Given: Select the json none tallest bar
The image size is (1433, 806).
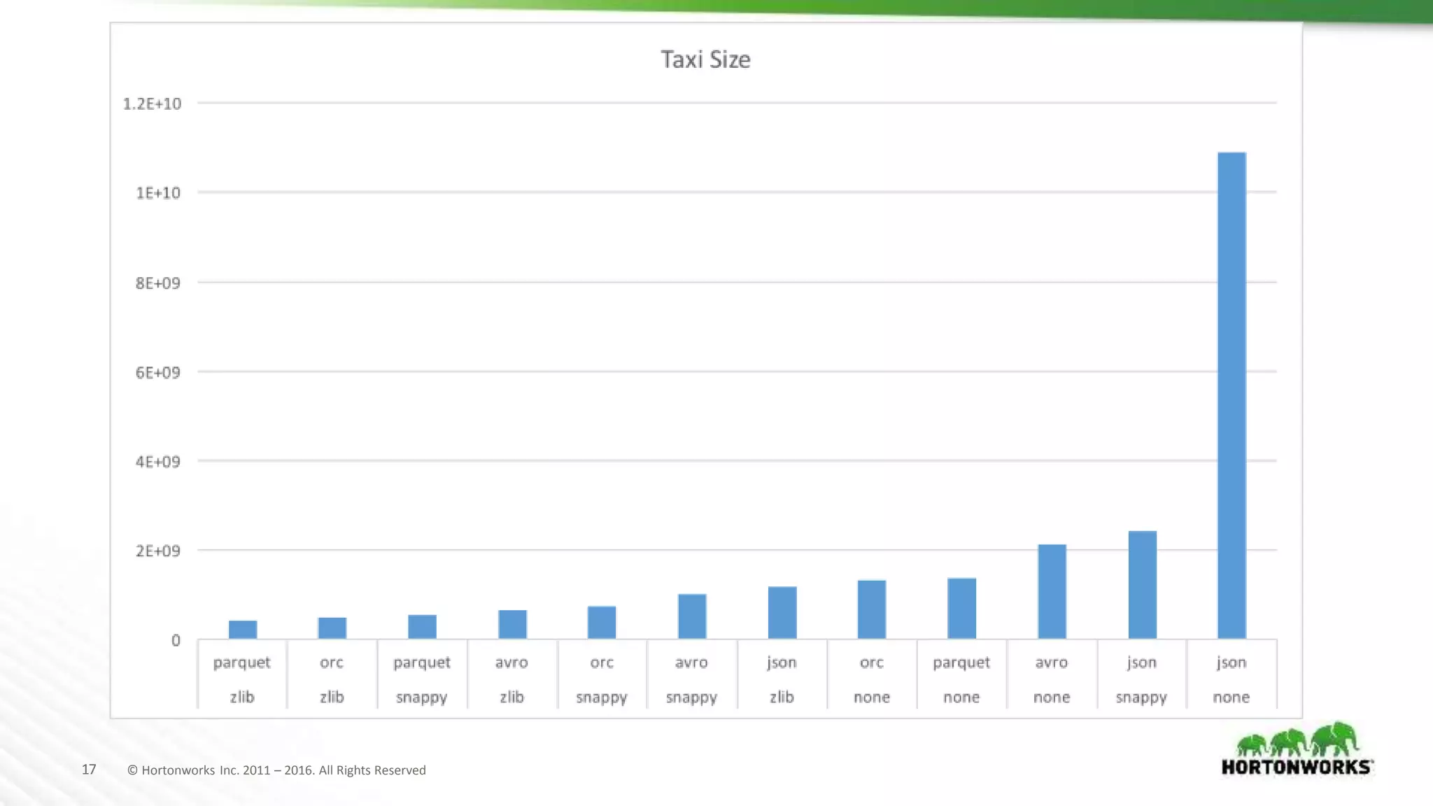Looking at the screenshot, I should click(1231, 395).
